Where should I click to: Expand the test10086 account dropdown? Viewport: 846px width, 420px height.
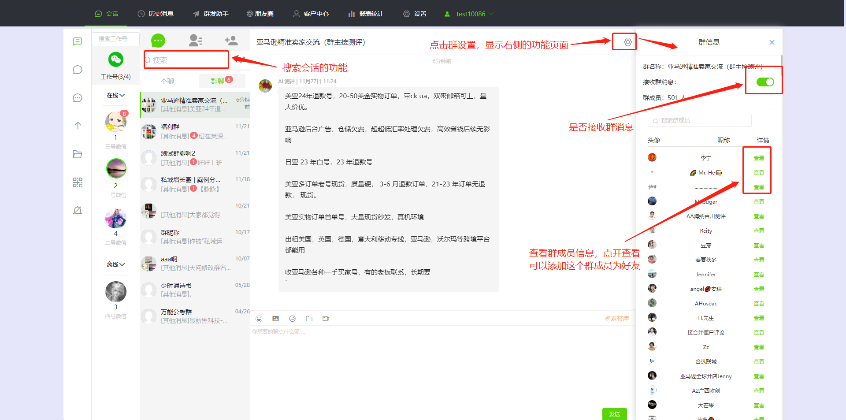click(x=469, y=14)
